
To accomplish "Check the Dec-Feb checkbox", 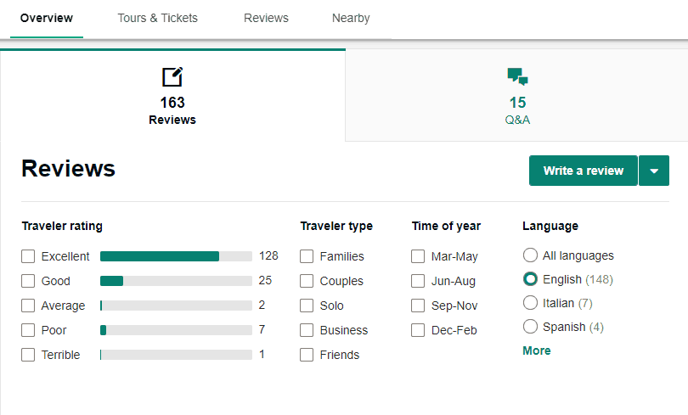I will (x=418, y=330).
